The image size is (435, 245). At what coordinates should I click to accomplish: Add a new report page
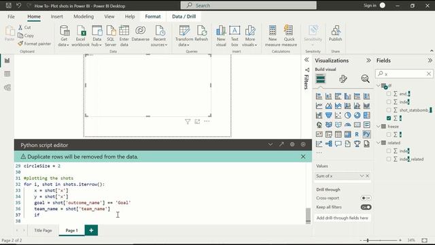pos(91,230)
